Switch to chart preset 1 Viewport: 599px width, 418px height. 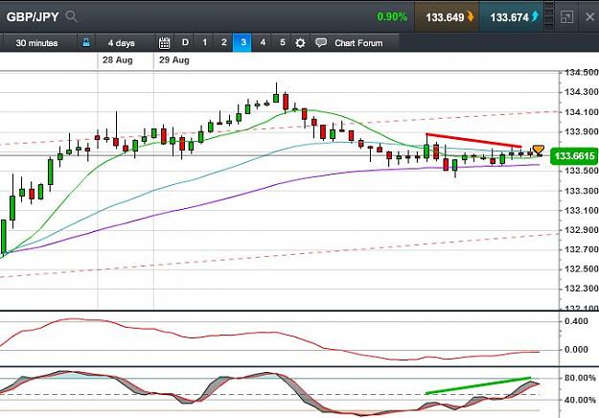pyautogui.click(x=205, y=42)
